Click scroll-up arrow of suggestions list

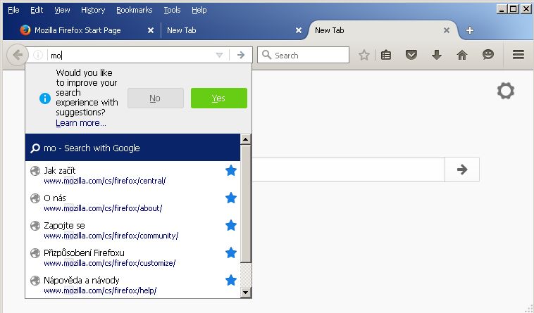click(x=246, y=139)
